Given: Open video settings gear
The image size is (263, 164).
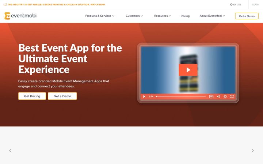Looking at the screenshot, I should [x=225, y=97].
